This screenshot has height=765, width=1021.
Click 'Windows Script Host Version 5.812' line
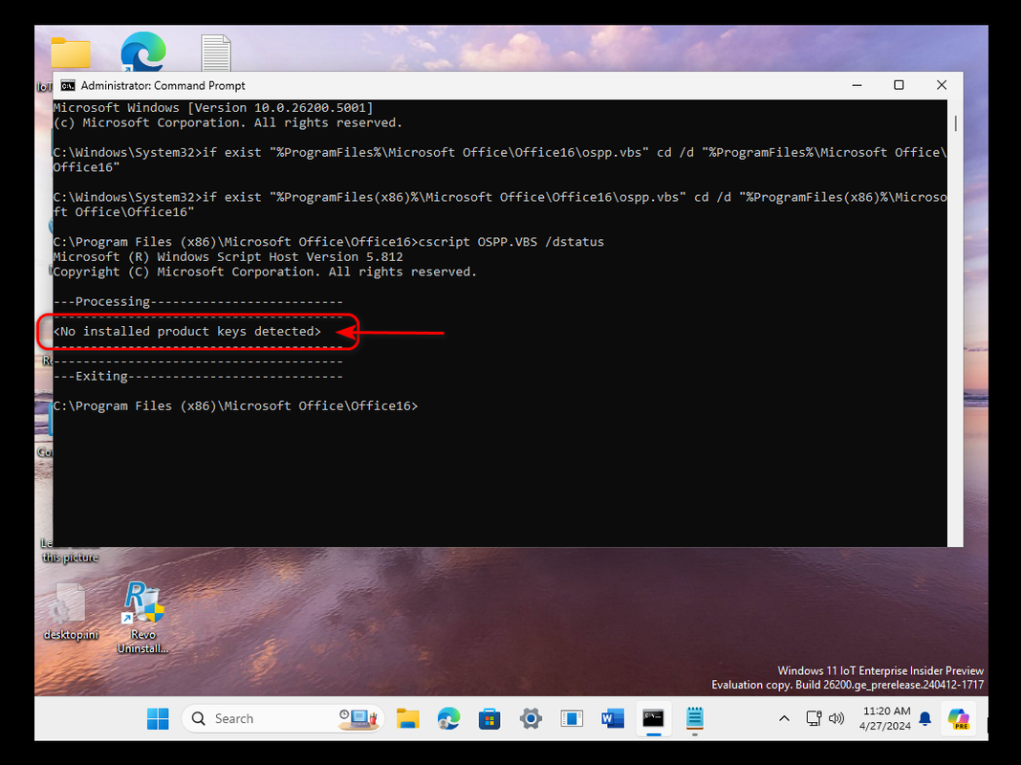tap(228, 256)
